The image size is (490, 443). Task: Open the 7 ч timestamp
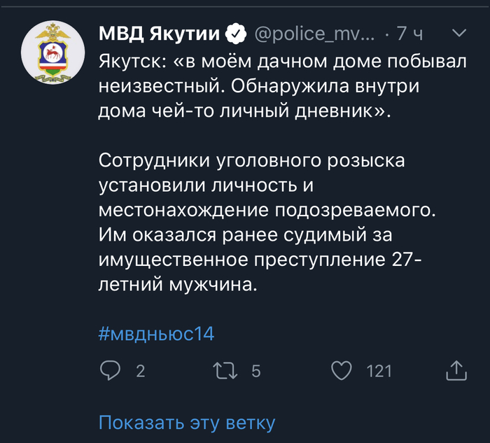pos(409,34)
